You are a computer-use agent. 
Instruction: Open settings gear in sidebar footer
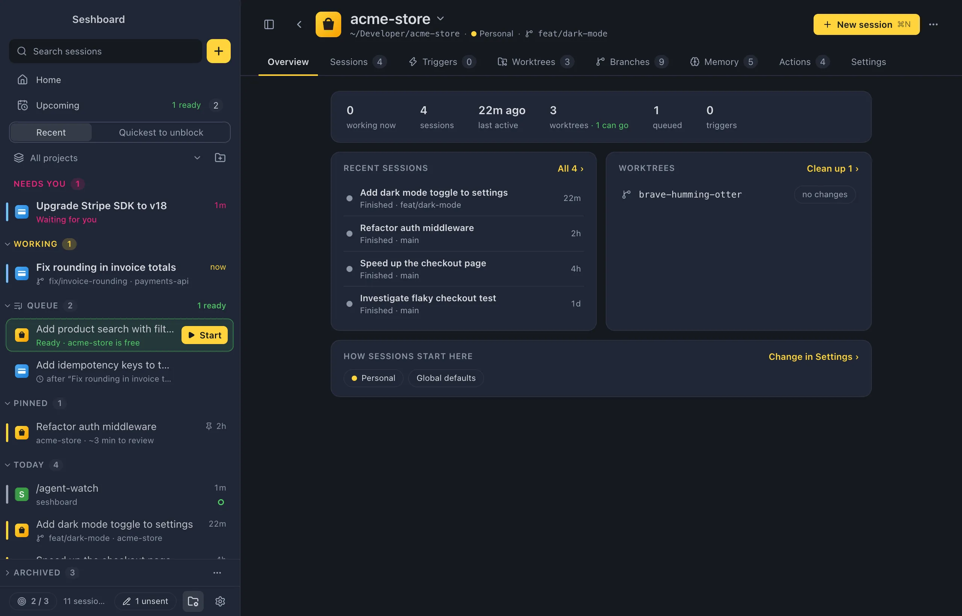click(220, 601)
